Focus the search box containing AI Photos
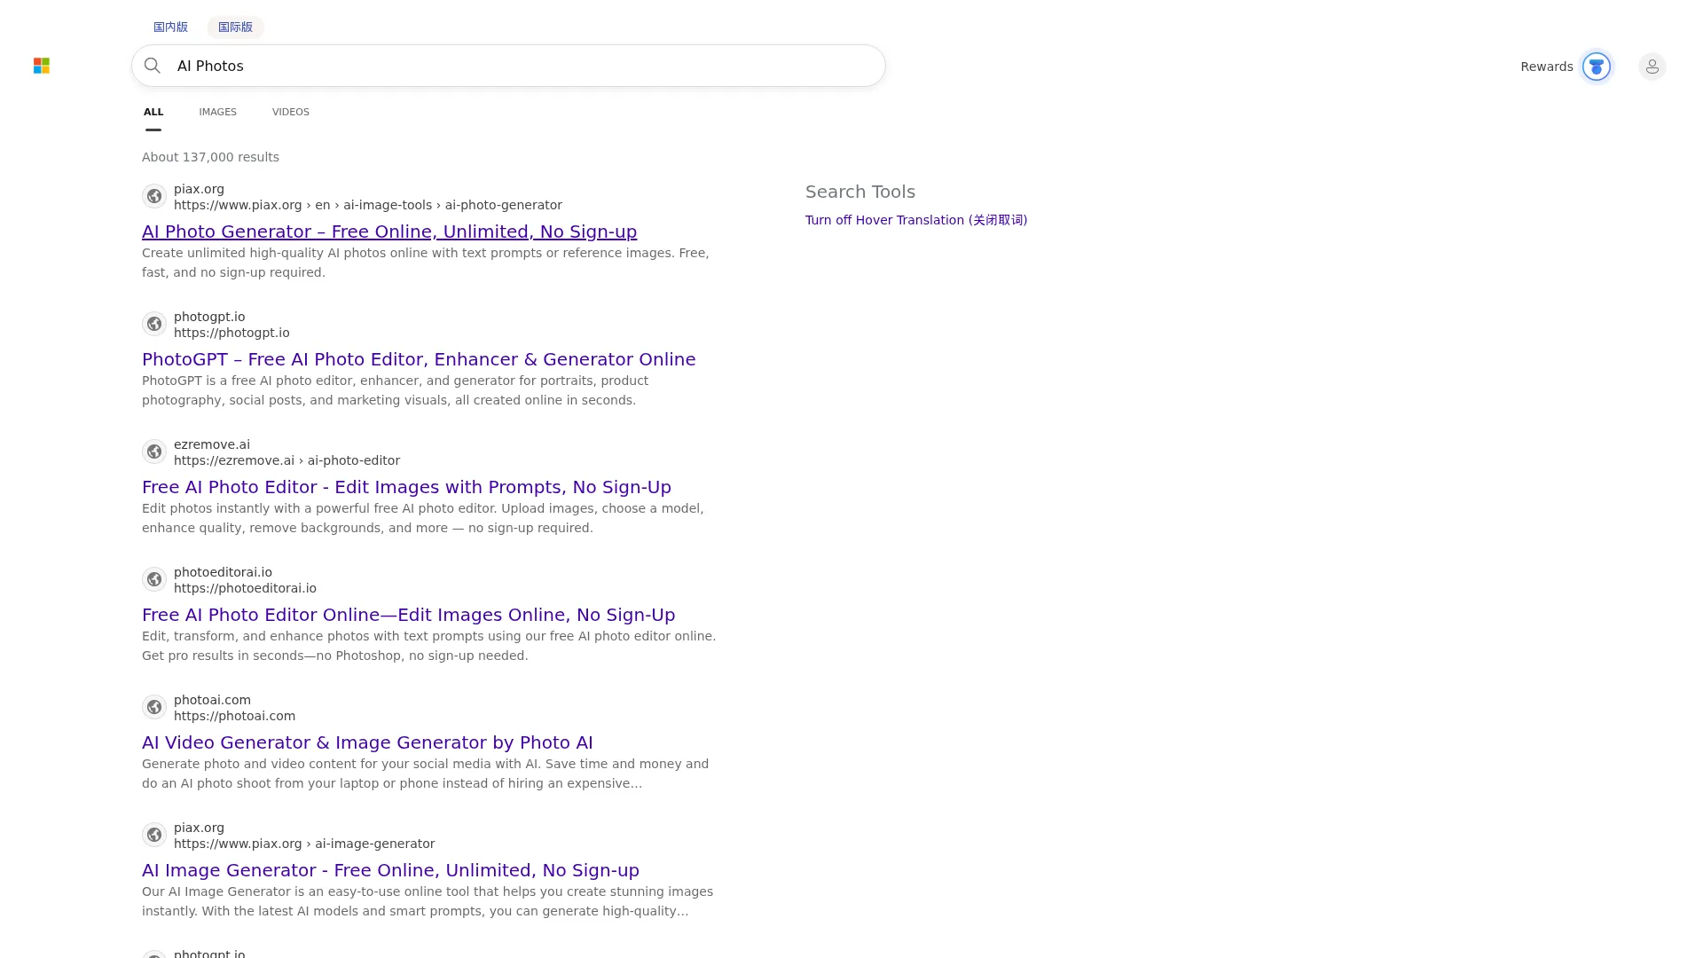The image size is (1703, 958). (x=508, y=66)
